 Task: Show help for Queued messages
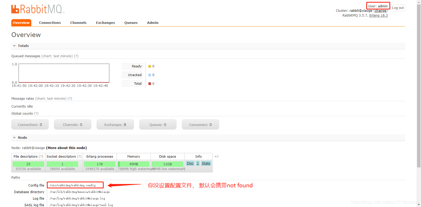(76, 56)
